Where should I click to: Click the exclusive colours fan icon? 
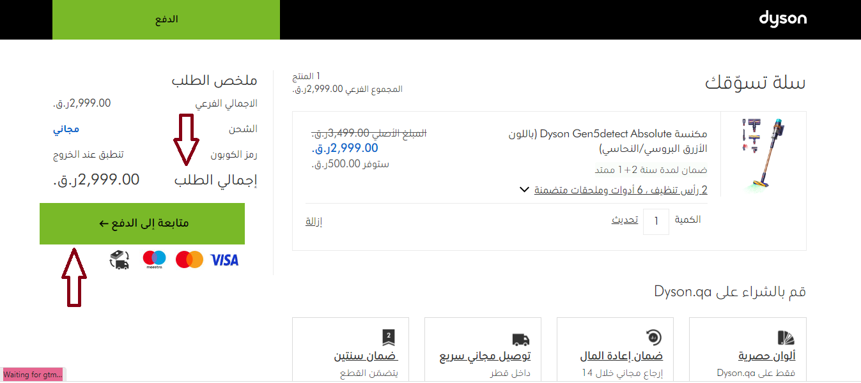click(x=786, y=338)
